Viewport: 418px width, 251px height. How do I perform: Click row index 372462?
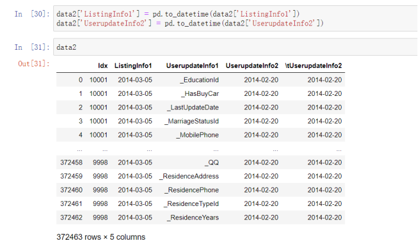(72, 218)
